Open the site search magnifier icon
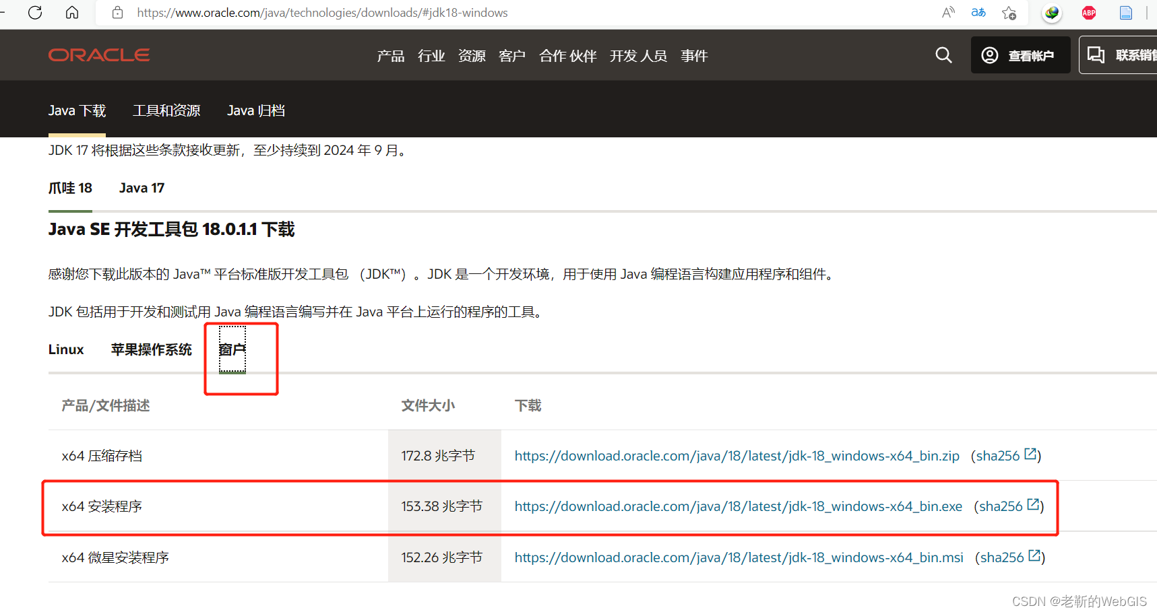Screen dimensions: 1157x614 [x=944, y=55]
